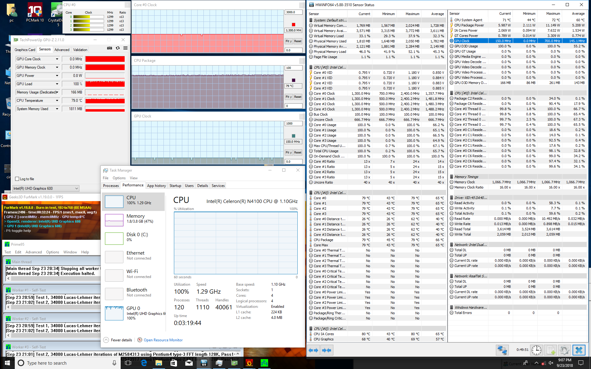The image size is (591, 369).
Task: Switch to GPU-Z Graphics Card tab
Action: click(25, 50)
